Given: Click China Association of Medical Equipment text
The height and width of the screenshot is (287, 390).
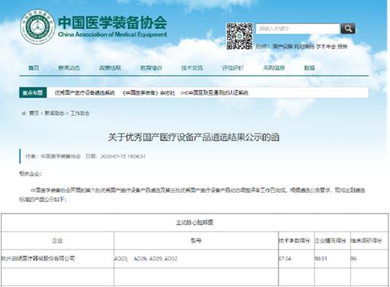Looking at the screenshot, I should (112, 34).
